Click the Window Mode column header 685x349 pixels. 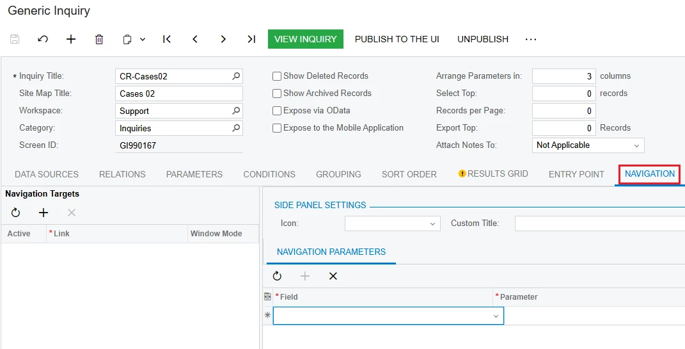[x=223, y=234]
